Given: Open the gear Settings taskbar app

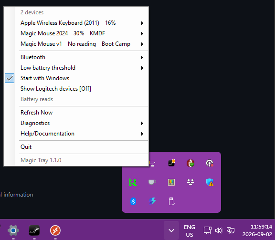Looking at the screenshot, I should point(13,230).
